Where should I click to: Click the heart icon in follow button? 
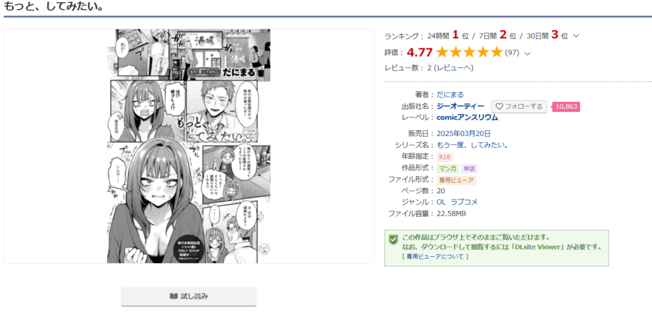point(499,107)
